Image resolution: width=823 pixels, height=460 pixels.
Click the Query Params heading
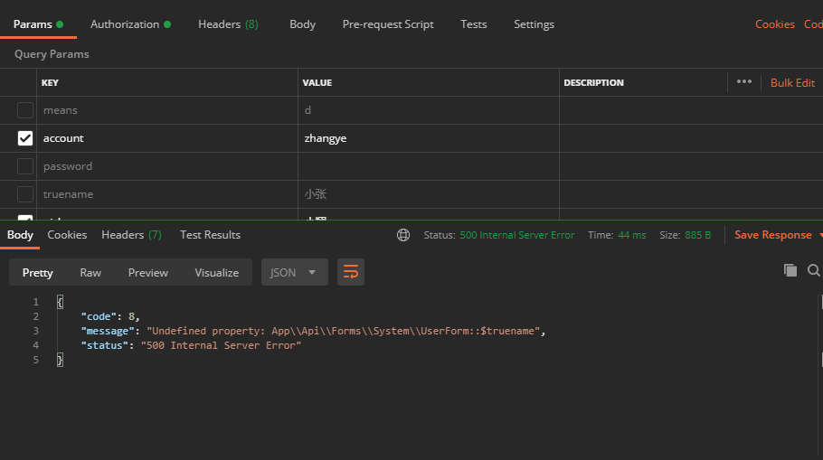(52, 54)
